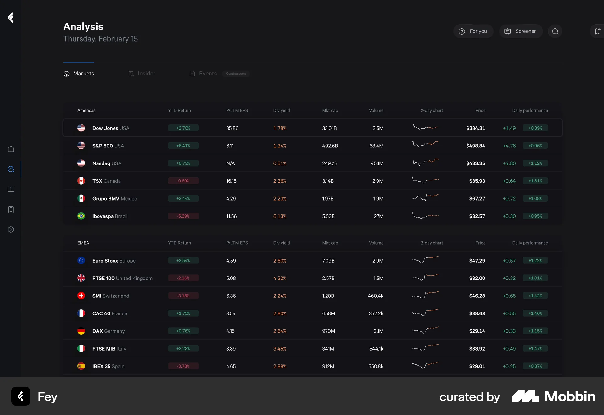
Task: Click the Brazil flag for Ibovespa
Action: (81, 216)
